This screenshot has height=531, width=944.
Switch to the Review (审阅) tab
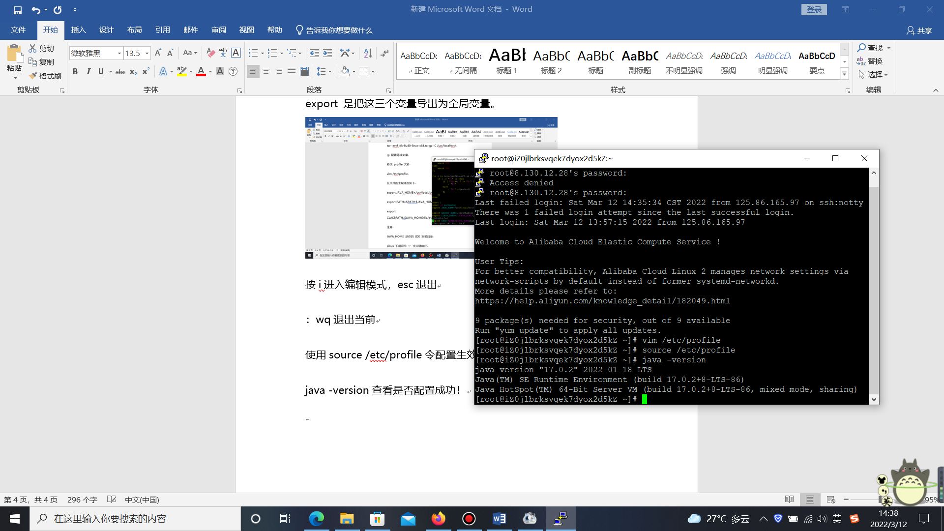point(219,30)
